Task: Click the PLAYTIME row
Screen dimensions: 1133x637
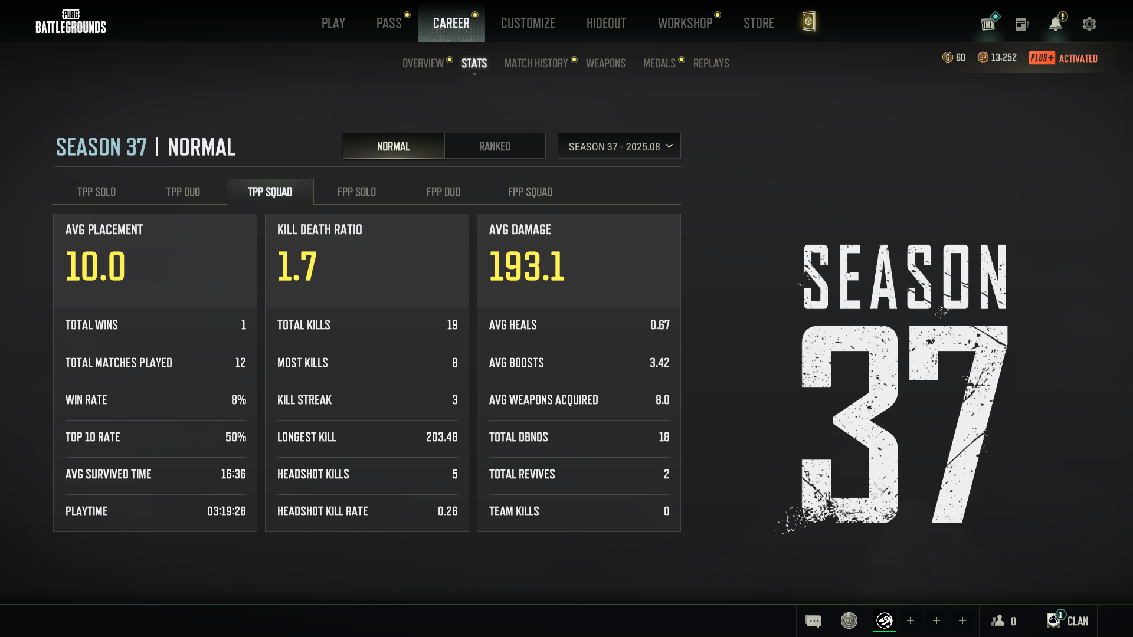Action: click(156, 511)
